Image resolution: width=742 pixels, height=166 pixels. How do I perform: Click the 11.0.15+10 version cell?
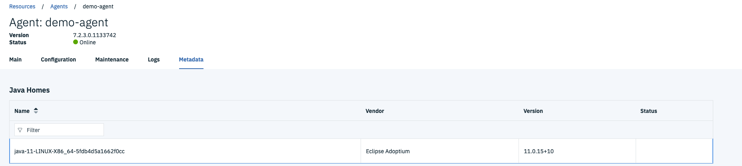click(539, 151)
